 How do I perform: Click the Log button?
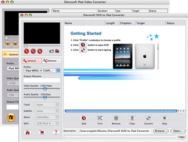coord(181,137)
